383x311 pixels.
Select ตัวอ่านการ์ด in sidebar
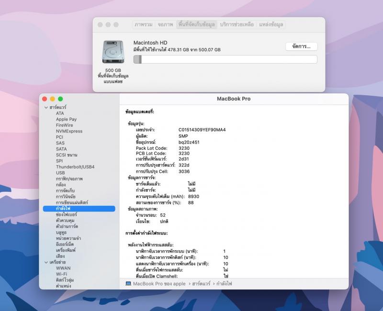click(67, 226)
